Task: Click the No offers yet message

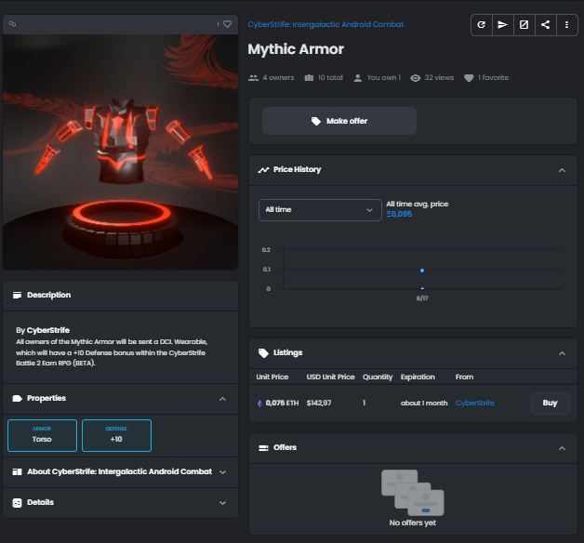Action: (x=412, y=523)
